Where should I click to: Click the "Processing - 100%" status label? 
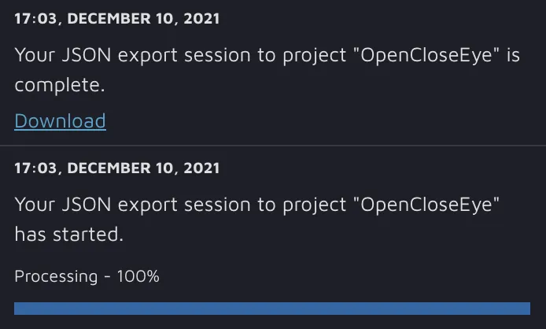[87, 276]
